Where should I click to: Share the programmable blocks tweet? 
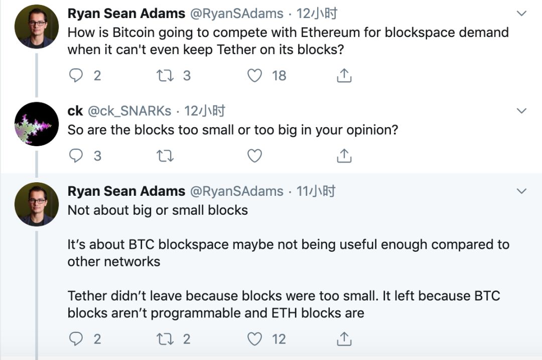coord(344,339)
